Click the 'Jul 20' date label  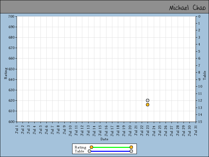[x=130, y=131]
